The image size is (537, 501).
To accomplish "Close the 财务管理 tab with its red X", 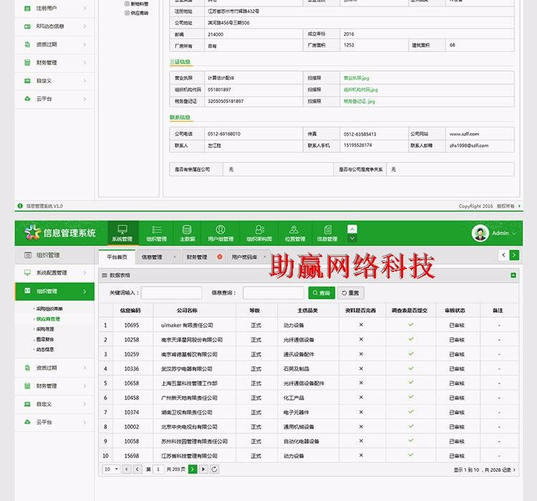I will pos(220,256).
